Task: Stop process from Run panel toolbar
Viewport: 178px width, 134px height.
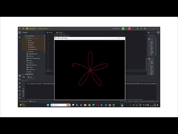Action: (x=25, y=81)
